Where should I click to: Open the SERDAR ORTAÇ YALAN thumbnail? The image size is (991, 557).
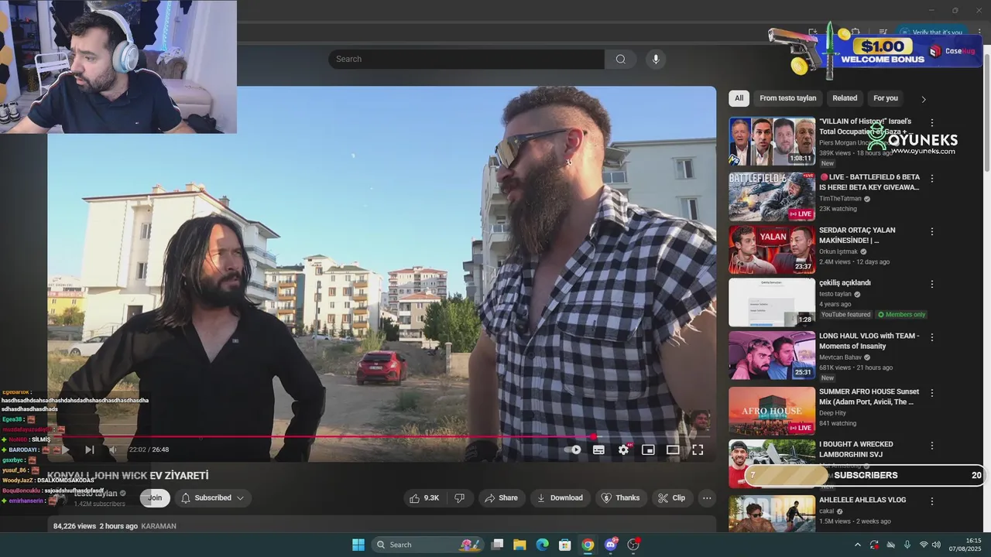772,249
